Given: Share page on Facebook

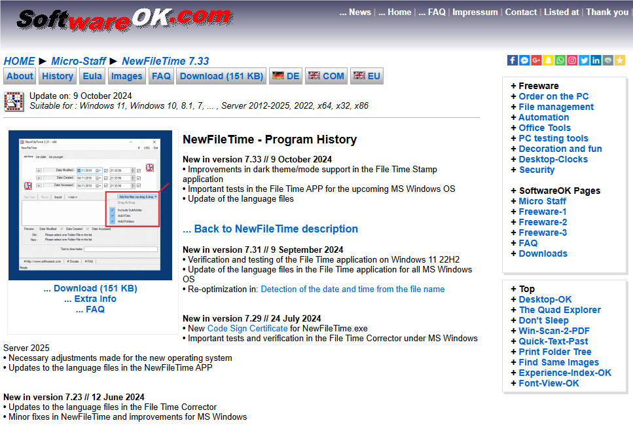Looking at the screenshot, I should coord(513,61).
